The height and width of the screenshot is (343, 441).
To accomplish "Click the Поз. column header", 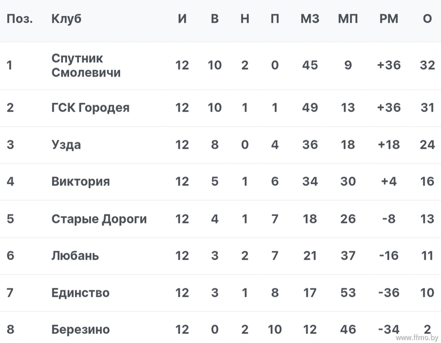I will point(19,19).
